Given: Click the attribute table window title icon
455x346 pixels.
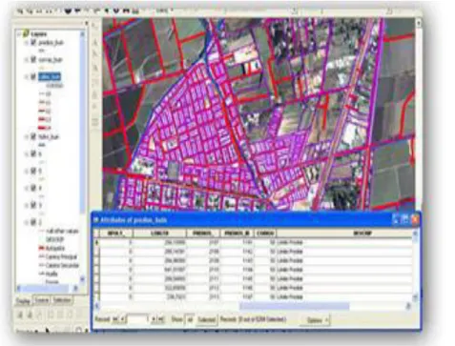Looking at the screenshot, I should tap(95, 220).
